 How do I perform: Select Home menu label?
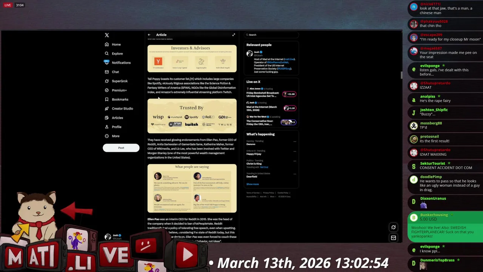tap(116, 45)
